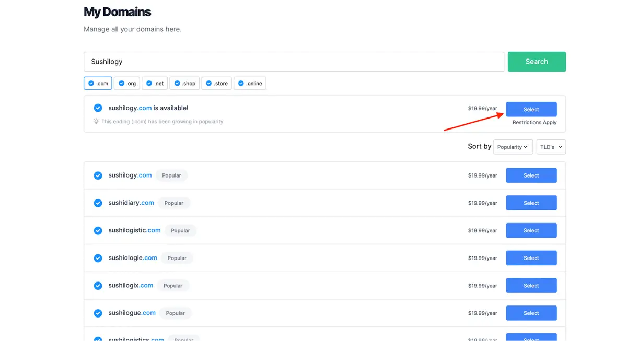Viewport: 627px width, 341px height.
Task: Click the check icon beside sushiologie.com
Action: pos(98,257)
